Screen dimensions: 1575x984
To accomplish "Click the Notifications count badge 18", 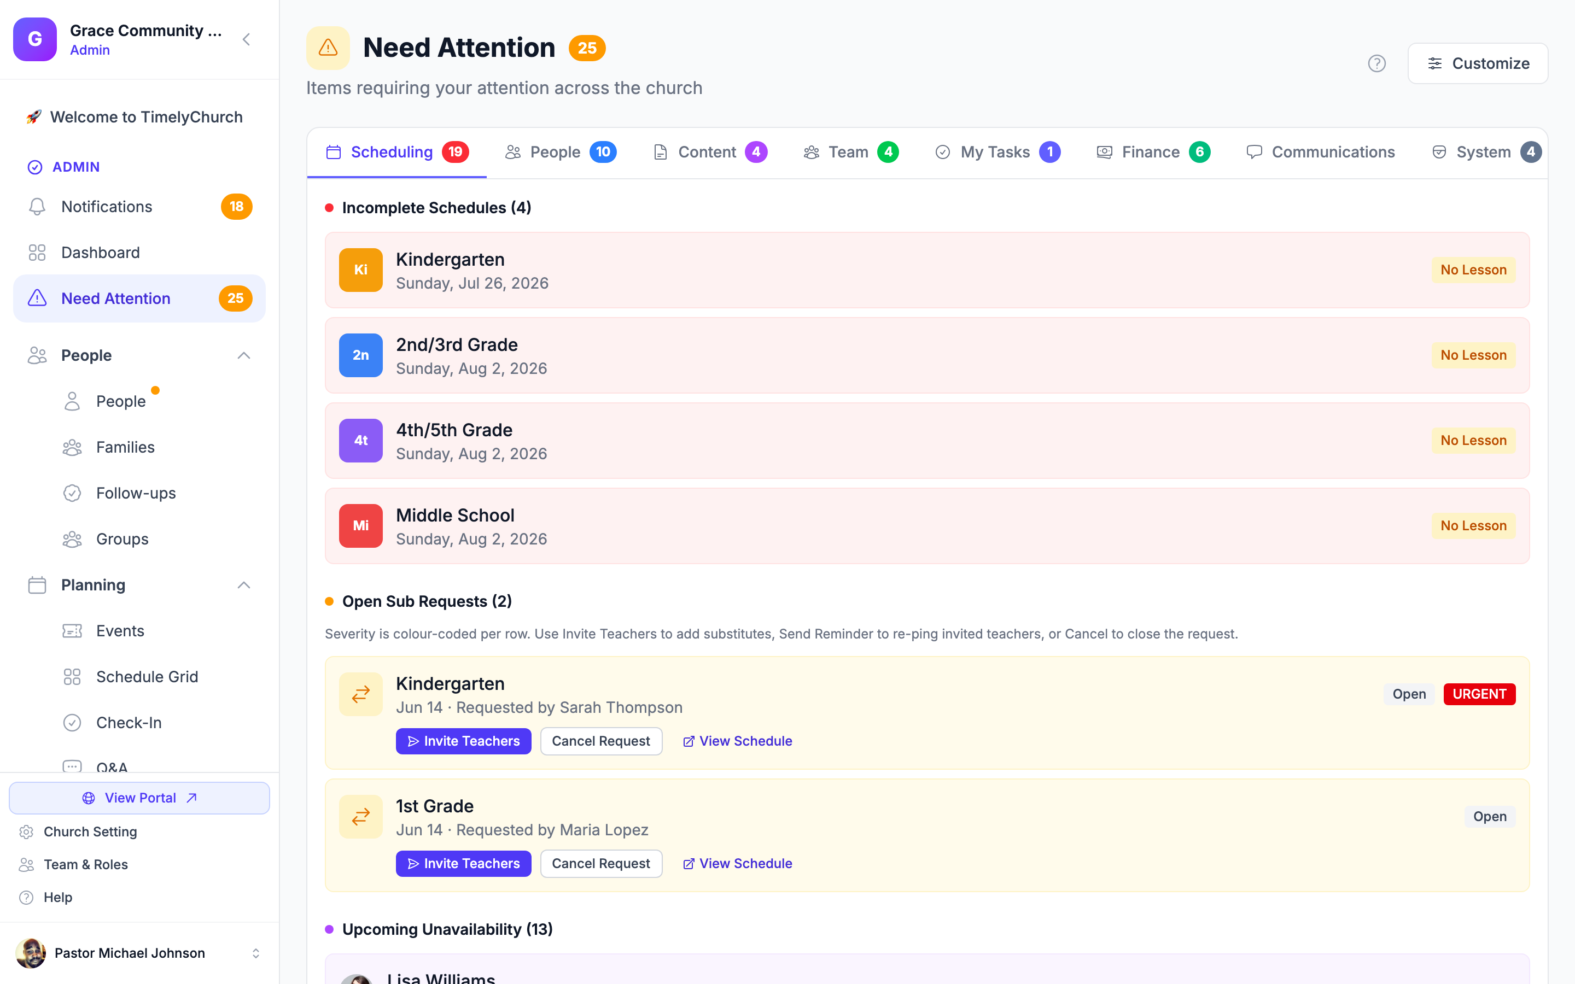I will coord(236,206).
